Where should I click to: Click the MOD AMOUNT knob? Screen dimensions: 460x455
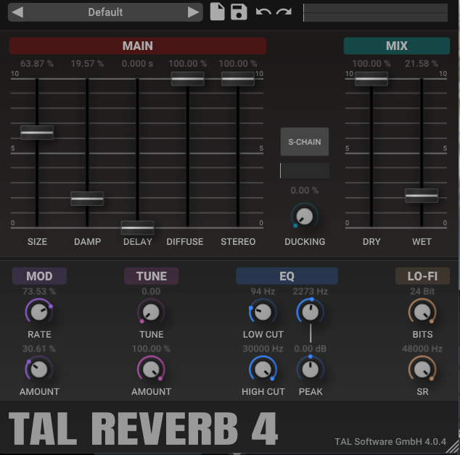click(x=39, y=370)
